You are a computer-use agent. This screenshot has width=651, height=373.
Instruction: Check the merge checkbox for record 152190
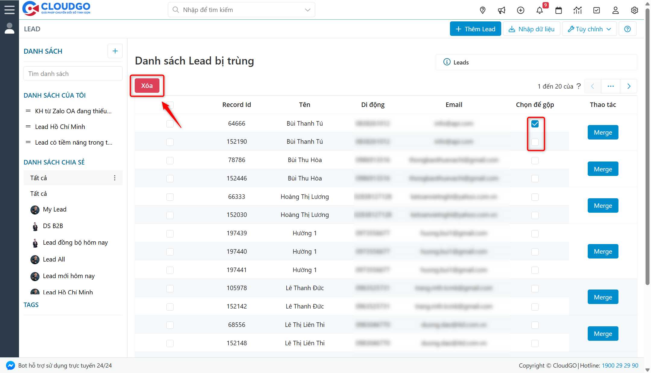[535, 141]
